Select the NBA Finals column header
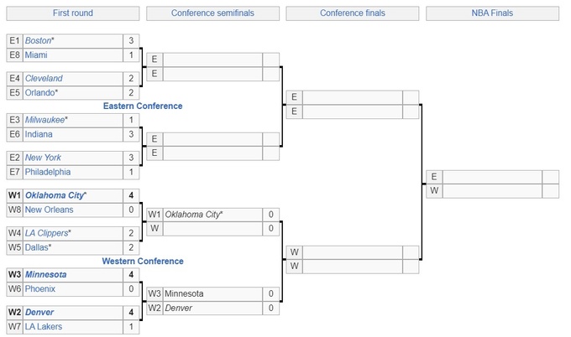 pyautogui.click(x=493, y=13)
